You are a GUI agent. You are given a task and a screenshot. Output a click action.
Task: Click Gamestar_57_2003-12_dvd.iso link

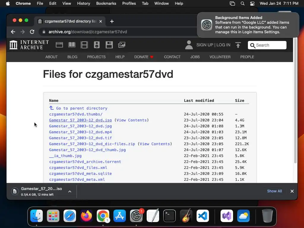pyautogui.click(x=80, y=120)
